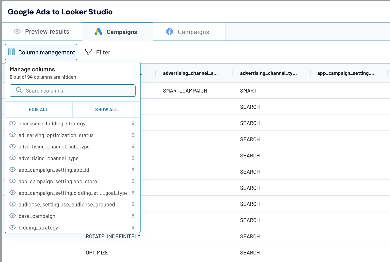The image size is (390, 262).
Task: Open the Facebook Campaigns tab
Action: pos(189,32)
